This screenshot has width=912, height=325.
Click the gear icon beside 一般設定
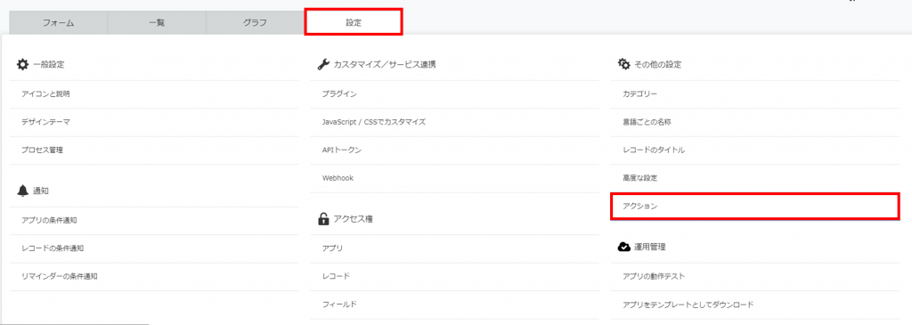(x=22, y=64)
